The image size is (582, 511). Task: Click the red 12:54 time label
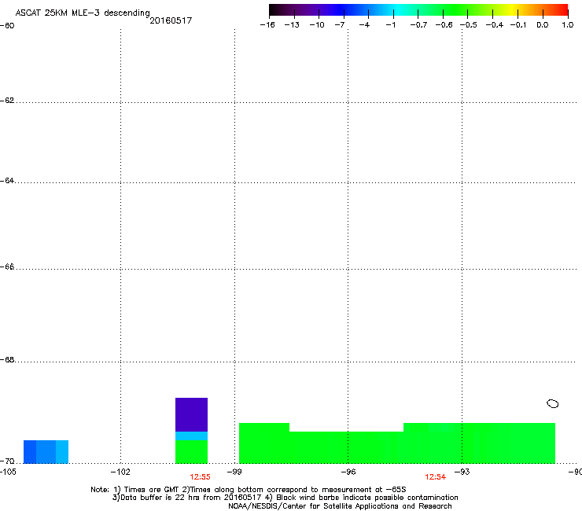[436, 477]
